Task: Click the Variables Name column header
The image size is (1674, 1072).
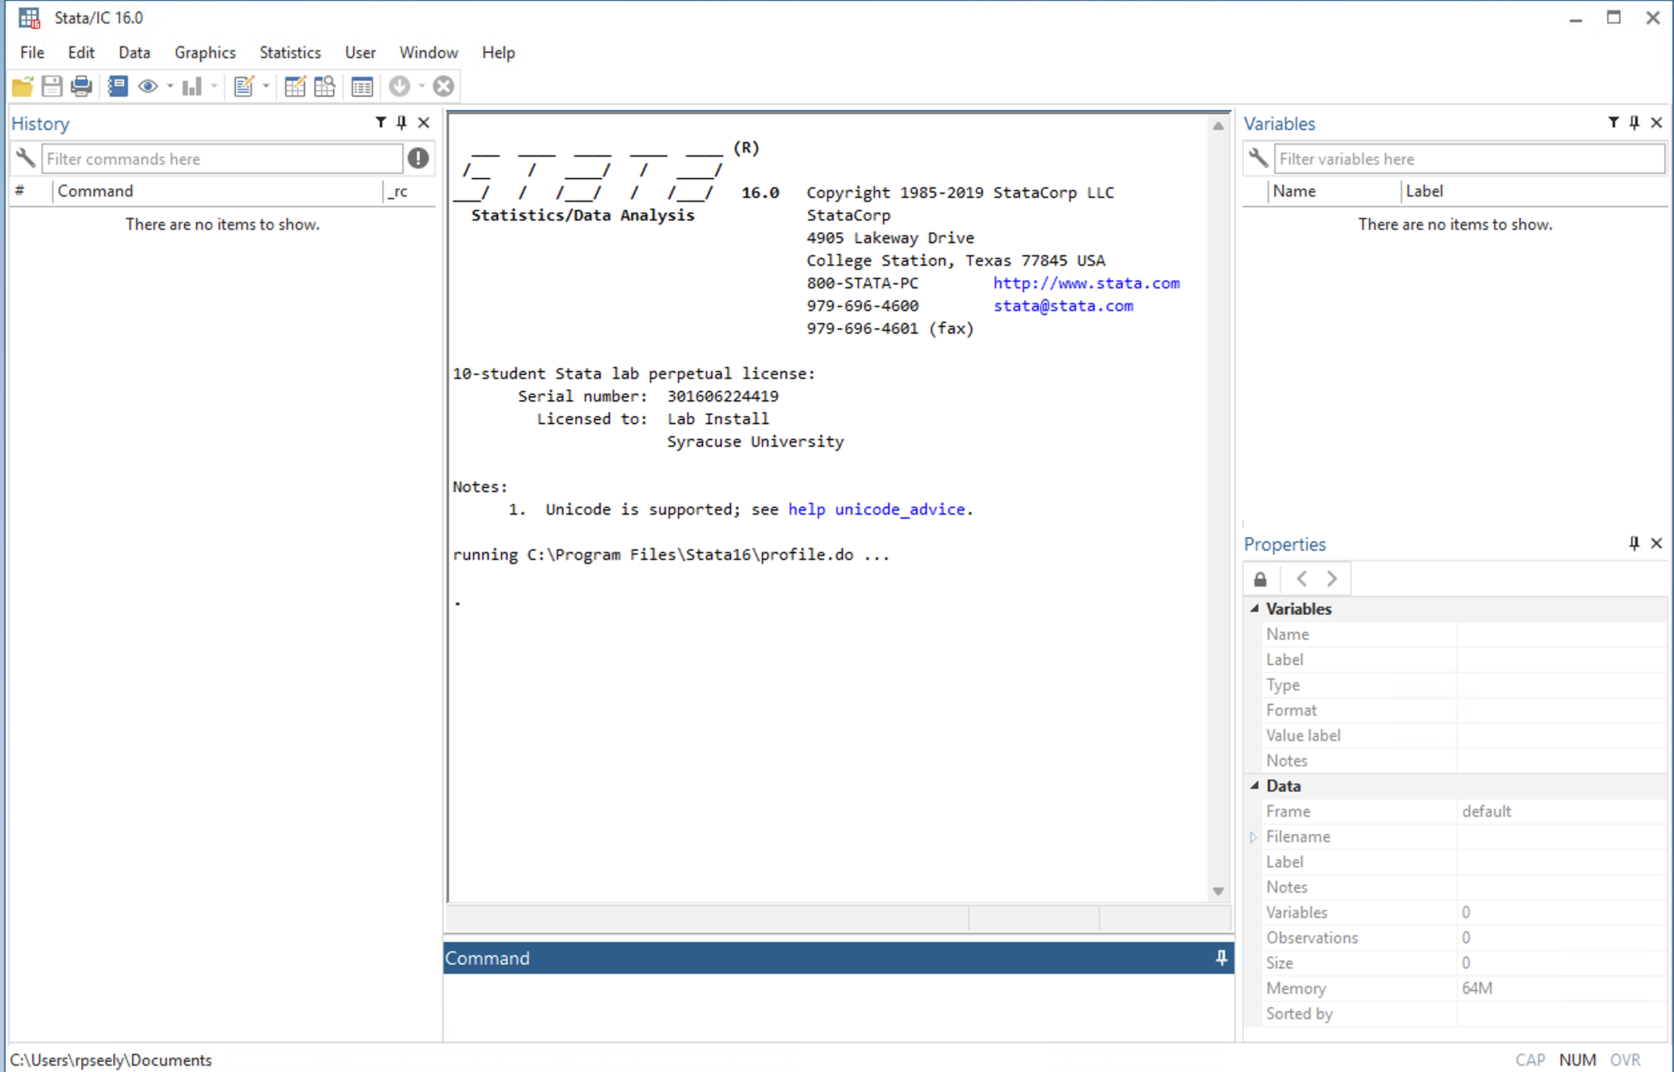Action: pos(1335,192)
